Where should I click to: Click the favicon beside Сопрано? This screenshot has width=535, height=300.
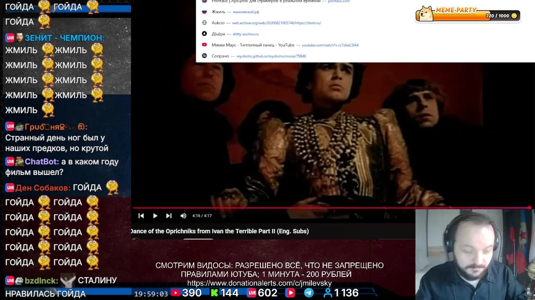point(204,56)
